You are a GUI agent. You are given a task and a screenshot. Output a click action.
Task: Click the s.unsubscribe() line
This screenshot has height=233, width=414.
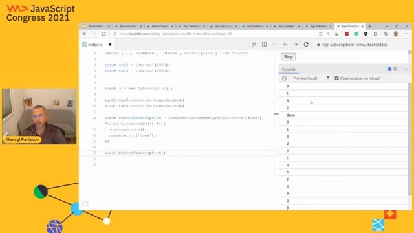pos(128,129)
